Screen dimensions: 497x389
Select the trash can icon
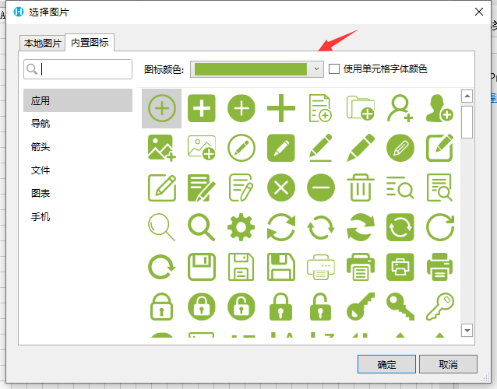click(361, 187)
